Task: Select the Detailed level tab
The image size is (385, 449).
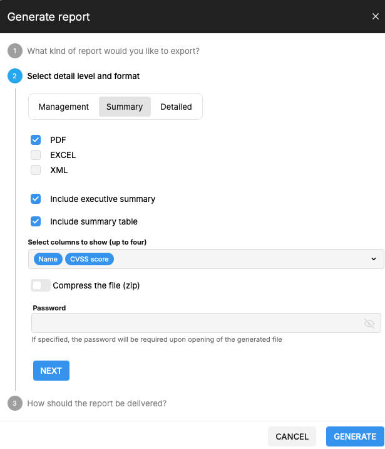Action: [x=176, y=107]
